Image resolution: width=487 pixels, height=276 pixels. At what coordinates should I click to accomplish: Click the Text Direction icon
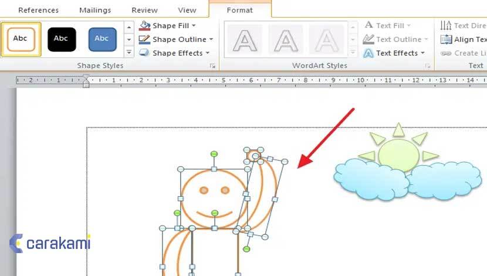[x=446, y=25]
